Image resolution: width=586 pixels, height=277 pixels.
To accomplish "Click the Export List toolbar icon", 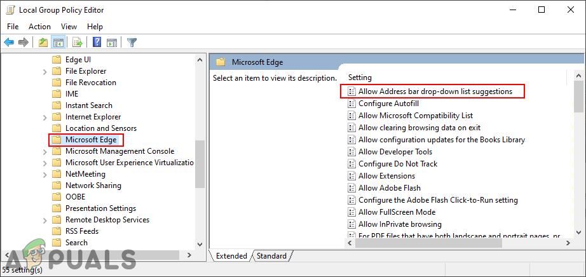I will tap(78, 42).
